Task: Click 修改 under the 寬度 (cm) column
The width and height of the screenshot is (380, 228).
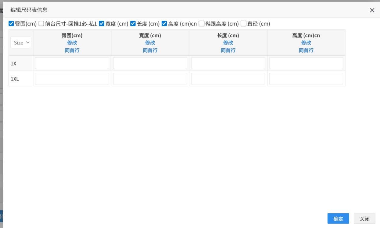Action: click(150, 43)
